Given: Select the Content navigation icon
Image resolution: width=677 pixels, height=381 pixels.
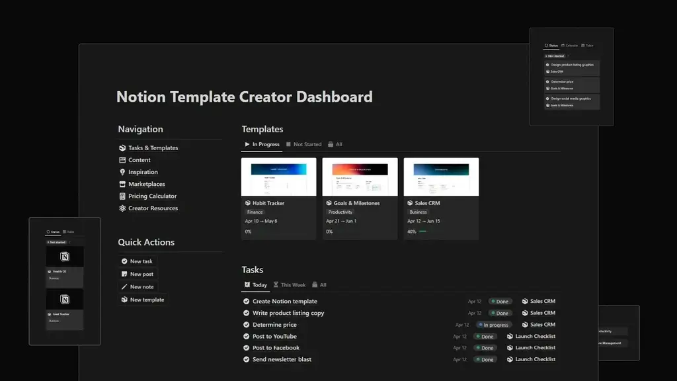Looking at the screenshot, I should click(121, 159).
